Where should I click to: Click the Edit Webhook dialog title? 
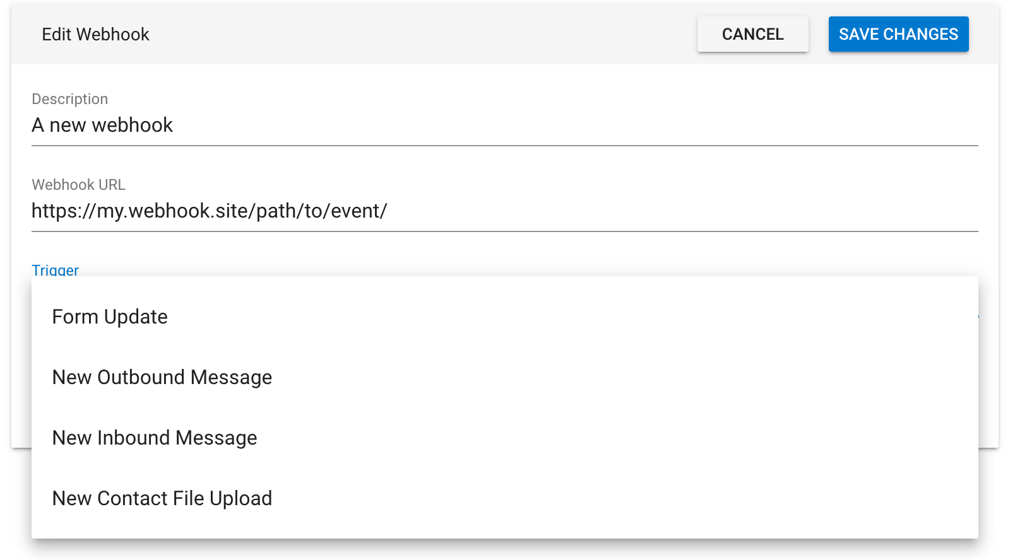(x=95, y=34)
